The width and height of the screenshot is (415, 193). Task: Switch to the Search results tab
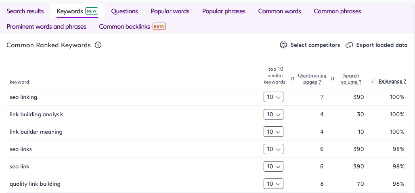[x=25, y=11]
